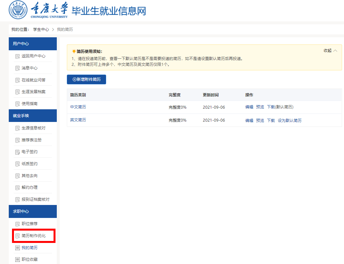Image resolution: width=344 pixels, height=264 pixels.
Task: Go to 学生中心 in the breadcrumb
Action: 41,30
